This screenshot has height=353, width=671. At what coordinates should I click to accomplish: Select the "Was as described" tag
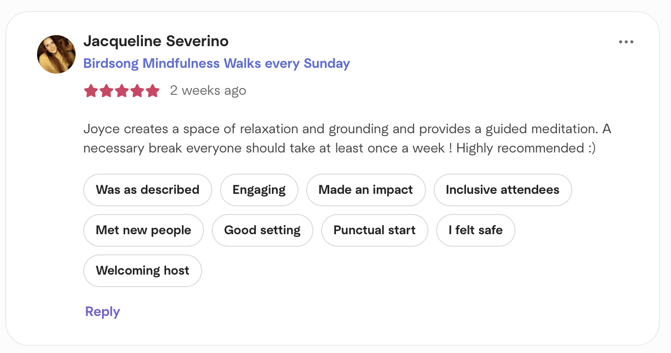(148, 190)
